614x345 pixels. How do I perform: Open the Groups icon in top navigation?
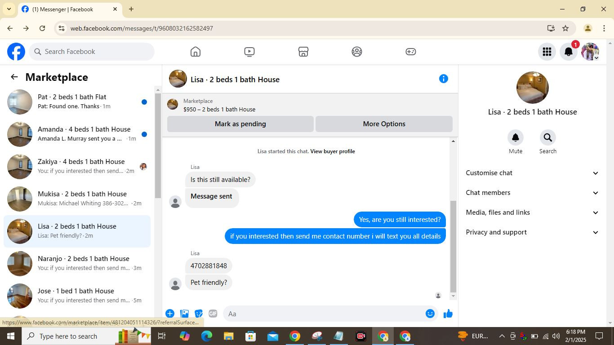pyautogui.click(x=357, y=52)
